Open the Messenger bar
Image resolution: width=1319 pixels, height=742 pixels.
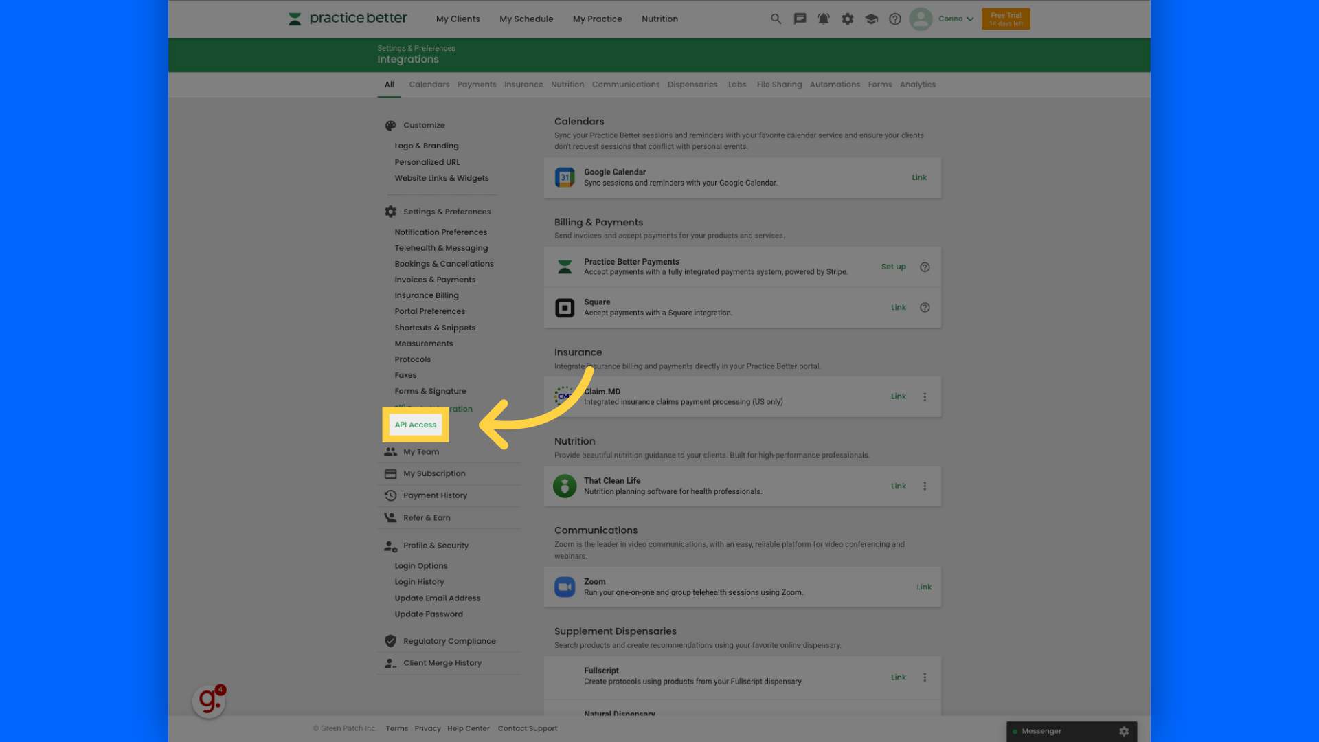tap(1071, 732)
